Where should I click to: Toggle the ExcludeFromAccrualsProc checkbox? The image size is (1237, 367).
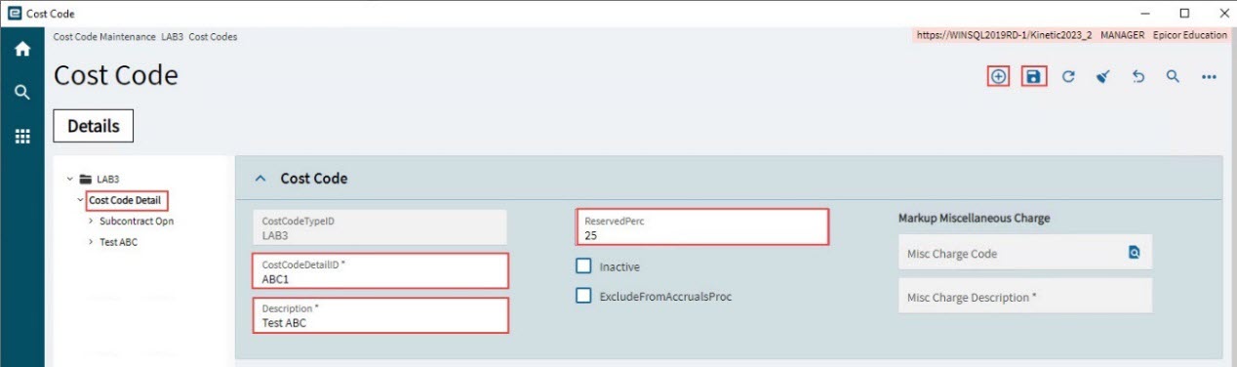pos(583,296)
